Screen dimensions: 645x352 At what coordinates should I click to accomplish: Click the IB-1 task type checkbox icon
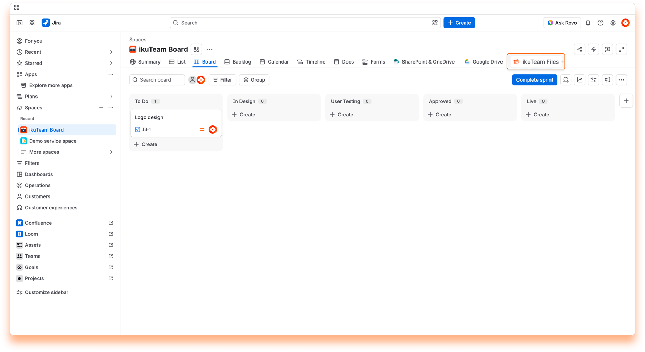138,129
